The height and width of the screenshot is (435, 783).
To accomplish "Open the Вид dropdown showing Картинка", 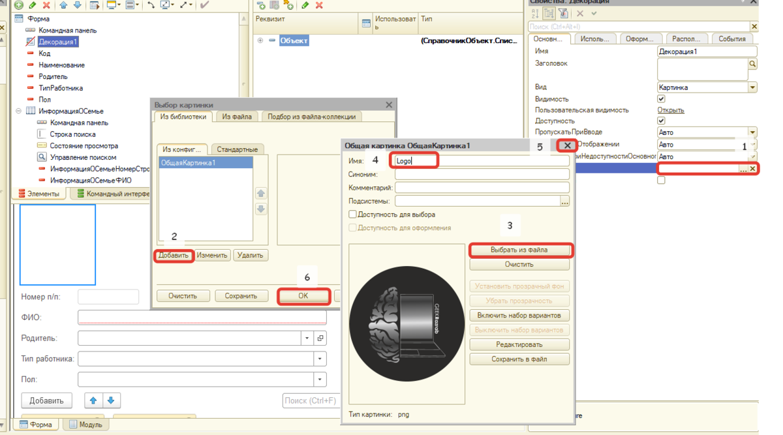I will 752,87.
